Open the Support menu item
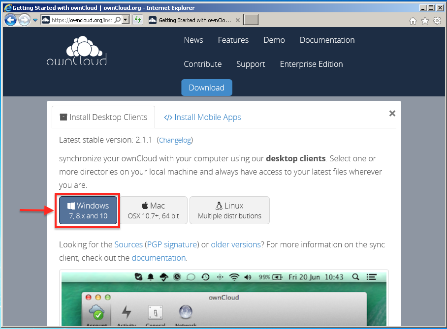The height and width of the screenshot is (329, 447). click(x=251, y=64)
